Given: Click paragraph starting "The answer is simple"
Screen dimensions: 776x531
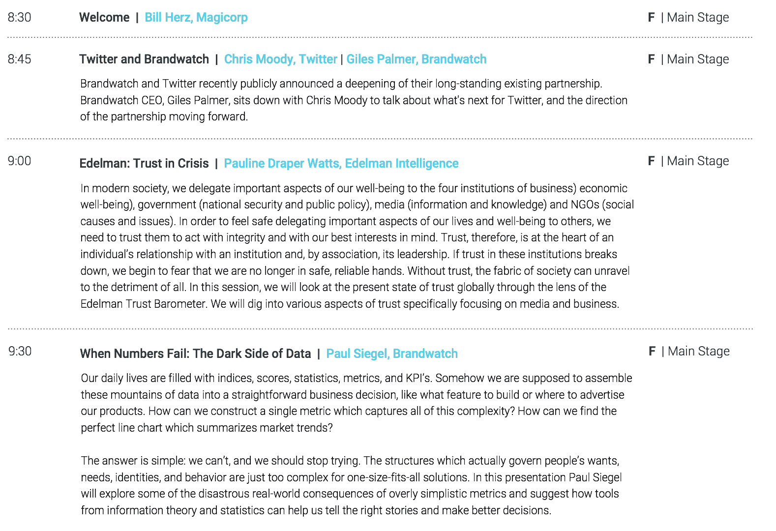Looking at the screenshot, I should click(x=351, y=485).
